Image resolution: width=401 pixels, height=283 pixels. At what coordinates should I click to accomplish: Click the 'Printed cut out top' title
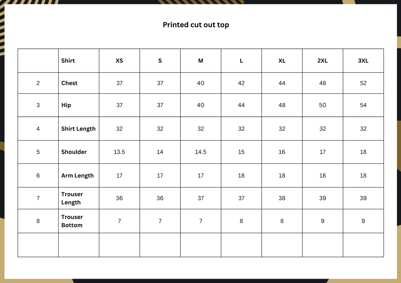coord(196,25)
